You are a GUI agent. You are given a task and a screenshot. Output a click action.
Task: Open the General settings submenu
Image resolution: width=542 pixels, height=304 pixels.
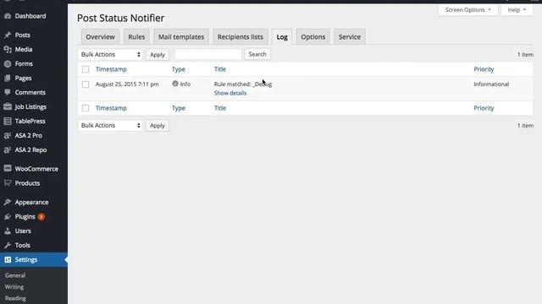tap(15, 275)
